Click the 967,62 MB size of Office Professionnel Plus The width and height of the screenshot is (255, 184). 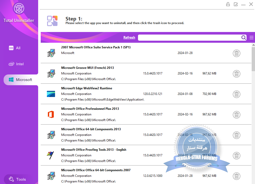coord(209,114)
